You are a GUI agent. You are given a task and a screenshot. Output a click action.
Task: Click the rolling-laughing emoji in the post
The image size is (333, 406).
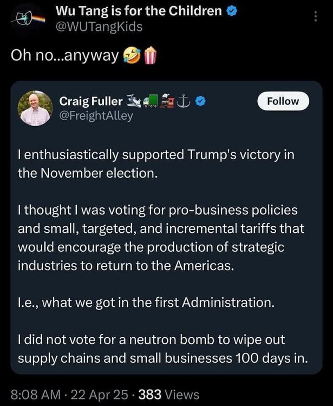(x=130, y=55)
